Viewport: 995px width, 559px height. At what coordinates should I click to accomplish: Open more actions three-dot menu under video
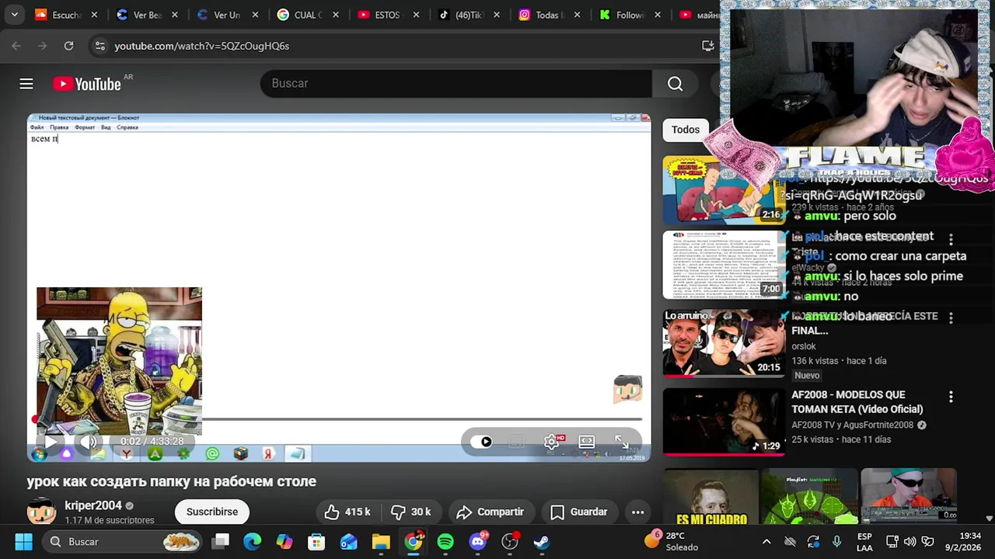(637, 512)
